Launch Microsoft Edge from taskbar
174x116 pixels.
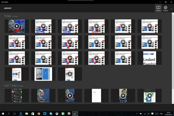[21, 113]
